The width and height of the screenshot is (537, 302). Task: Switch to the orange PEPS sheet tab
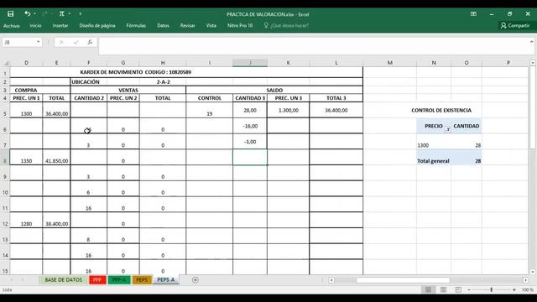point(142,279)
